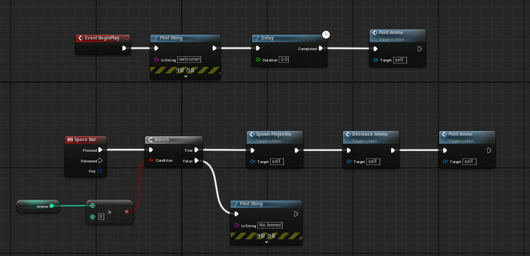Click exec input pin of No Ammo! Print String
The width and height of the screenshot is (530, 256).
(237, 214)
